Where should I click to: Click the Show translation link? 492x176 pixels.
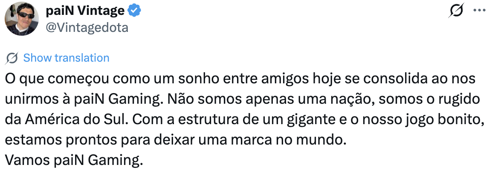point(66,58)
